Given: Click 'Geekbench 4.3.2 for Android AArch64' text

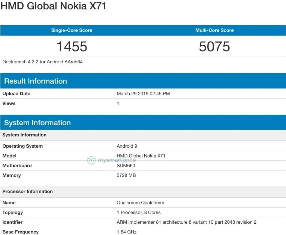Looking at the screenshot, I should click(x=42, y=62).
